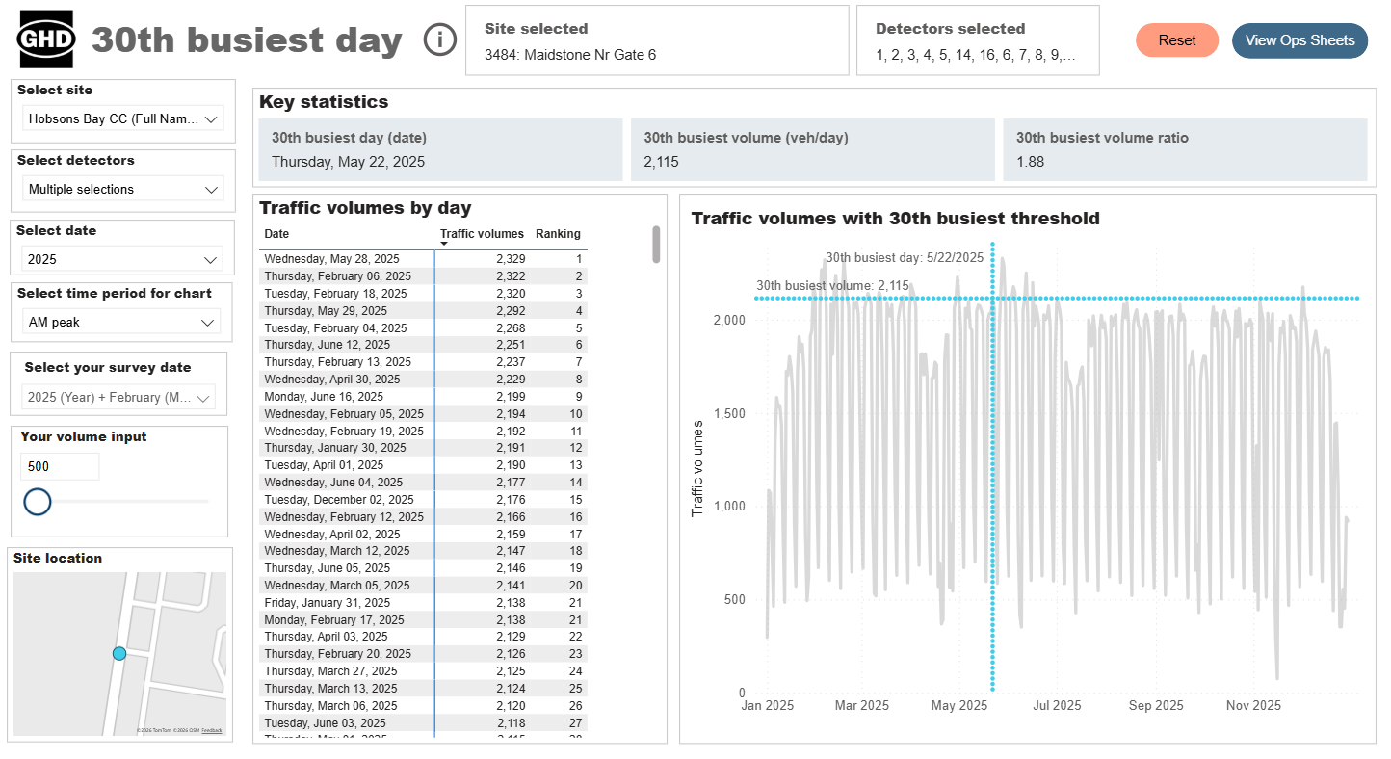
Task: Open the survey date dropdown
Action: 118,397
